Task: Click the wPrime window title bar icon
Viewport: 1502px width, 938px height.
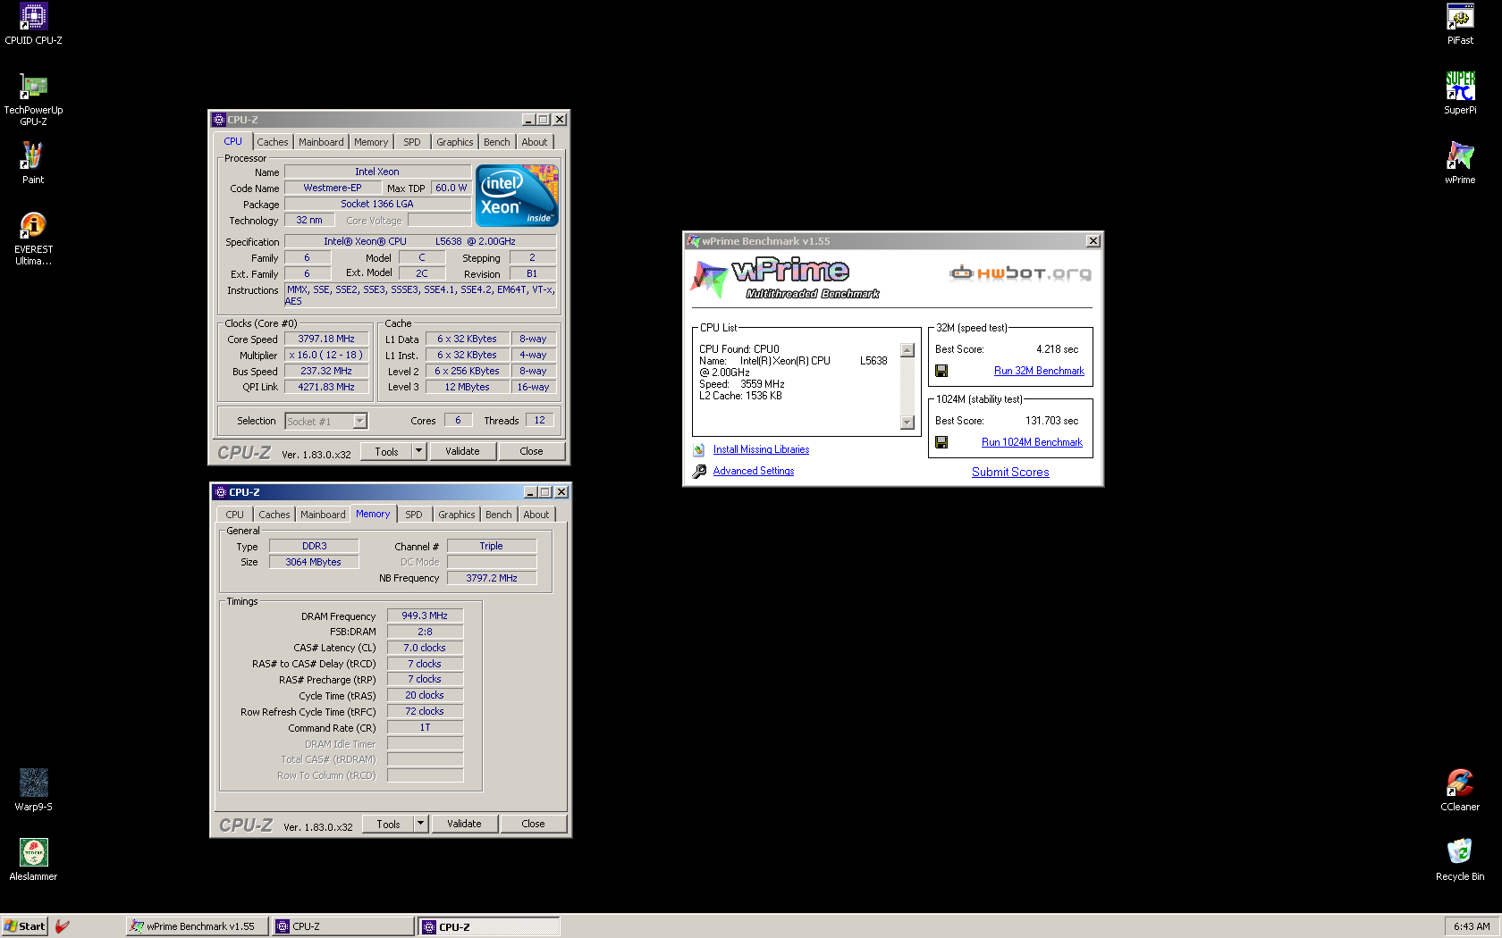Action: (693, 241)
